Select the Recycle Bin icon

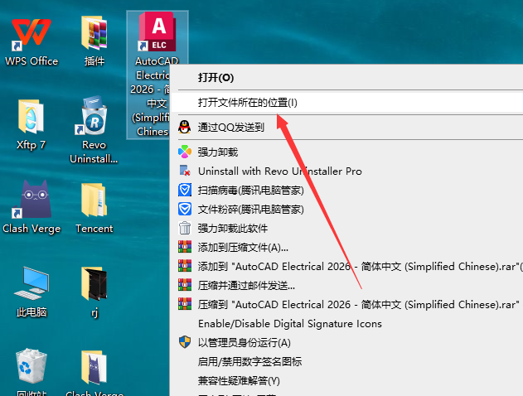tap(31, 367)
